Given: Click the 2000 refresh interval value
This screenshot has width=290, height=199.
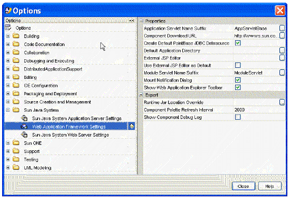Looking at the screenshot, I should click(259, 110).
